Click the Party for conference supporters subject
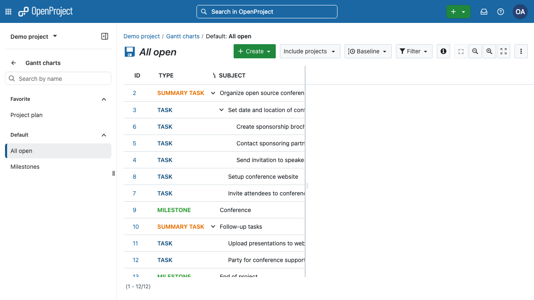Viewport: 534px width, 300px height. (x=266, y=260)
